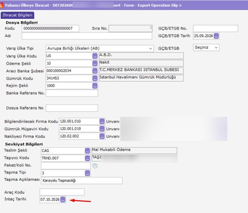
Task: Click the Paket/Koli No. field
Action: coord(65,166)
